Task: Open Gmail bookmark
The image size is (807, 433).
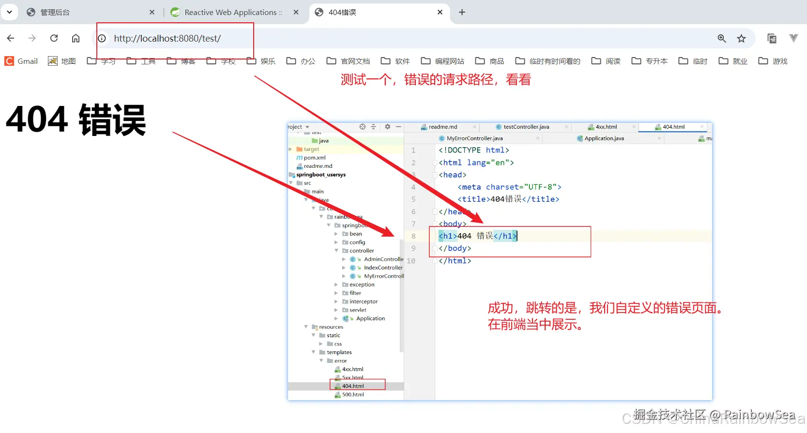Action: click(x=21, y=61)
